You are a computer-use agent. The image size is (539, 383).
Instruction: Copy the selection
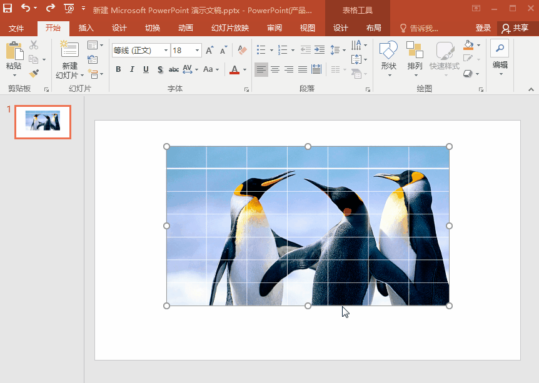click(x=33, y=59)
